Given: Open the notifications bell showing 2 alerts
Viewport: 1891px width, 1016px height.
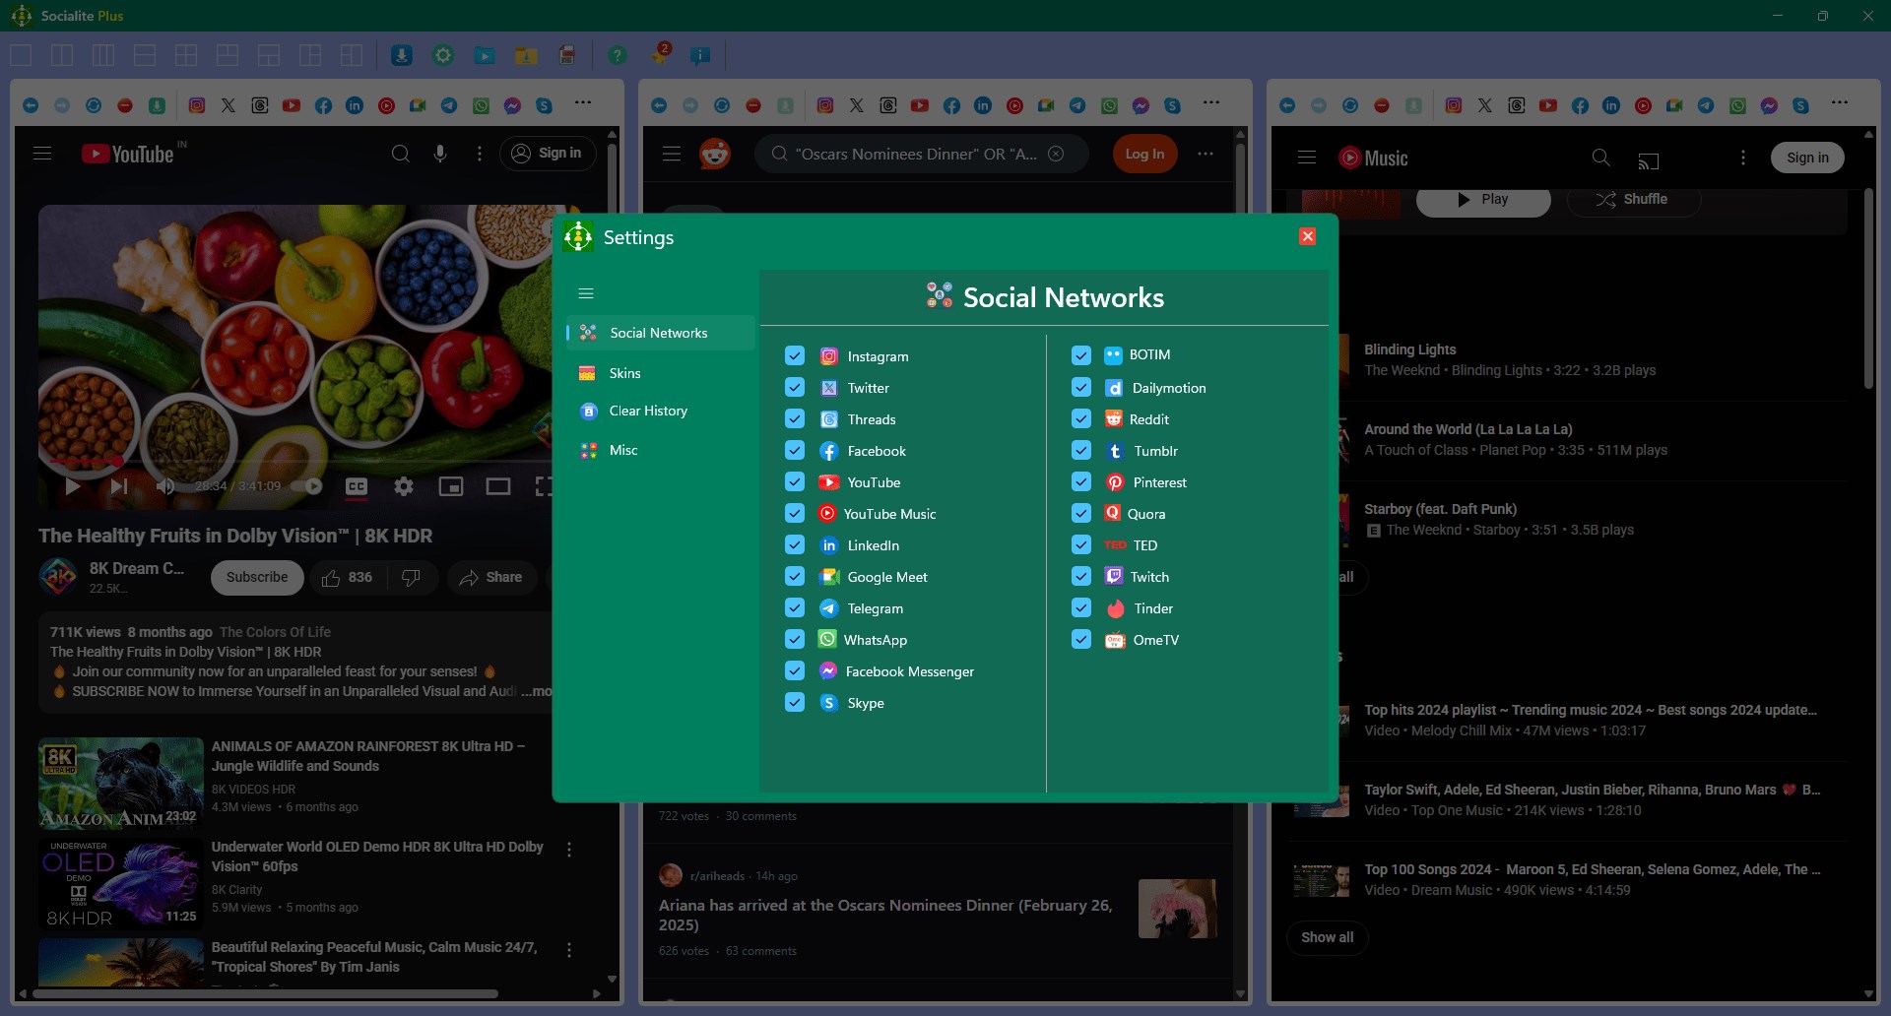Looking at the screenshot, I should 661,56.
